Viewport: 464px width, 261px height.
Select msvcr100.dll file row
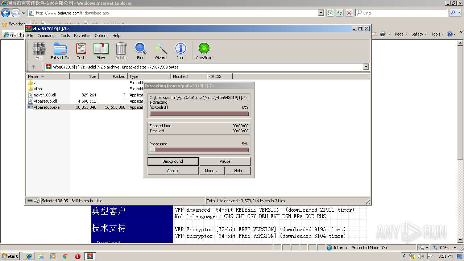(84, 95)
